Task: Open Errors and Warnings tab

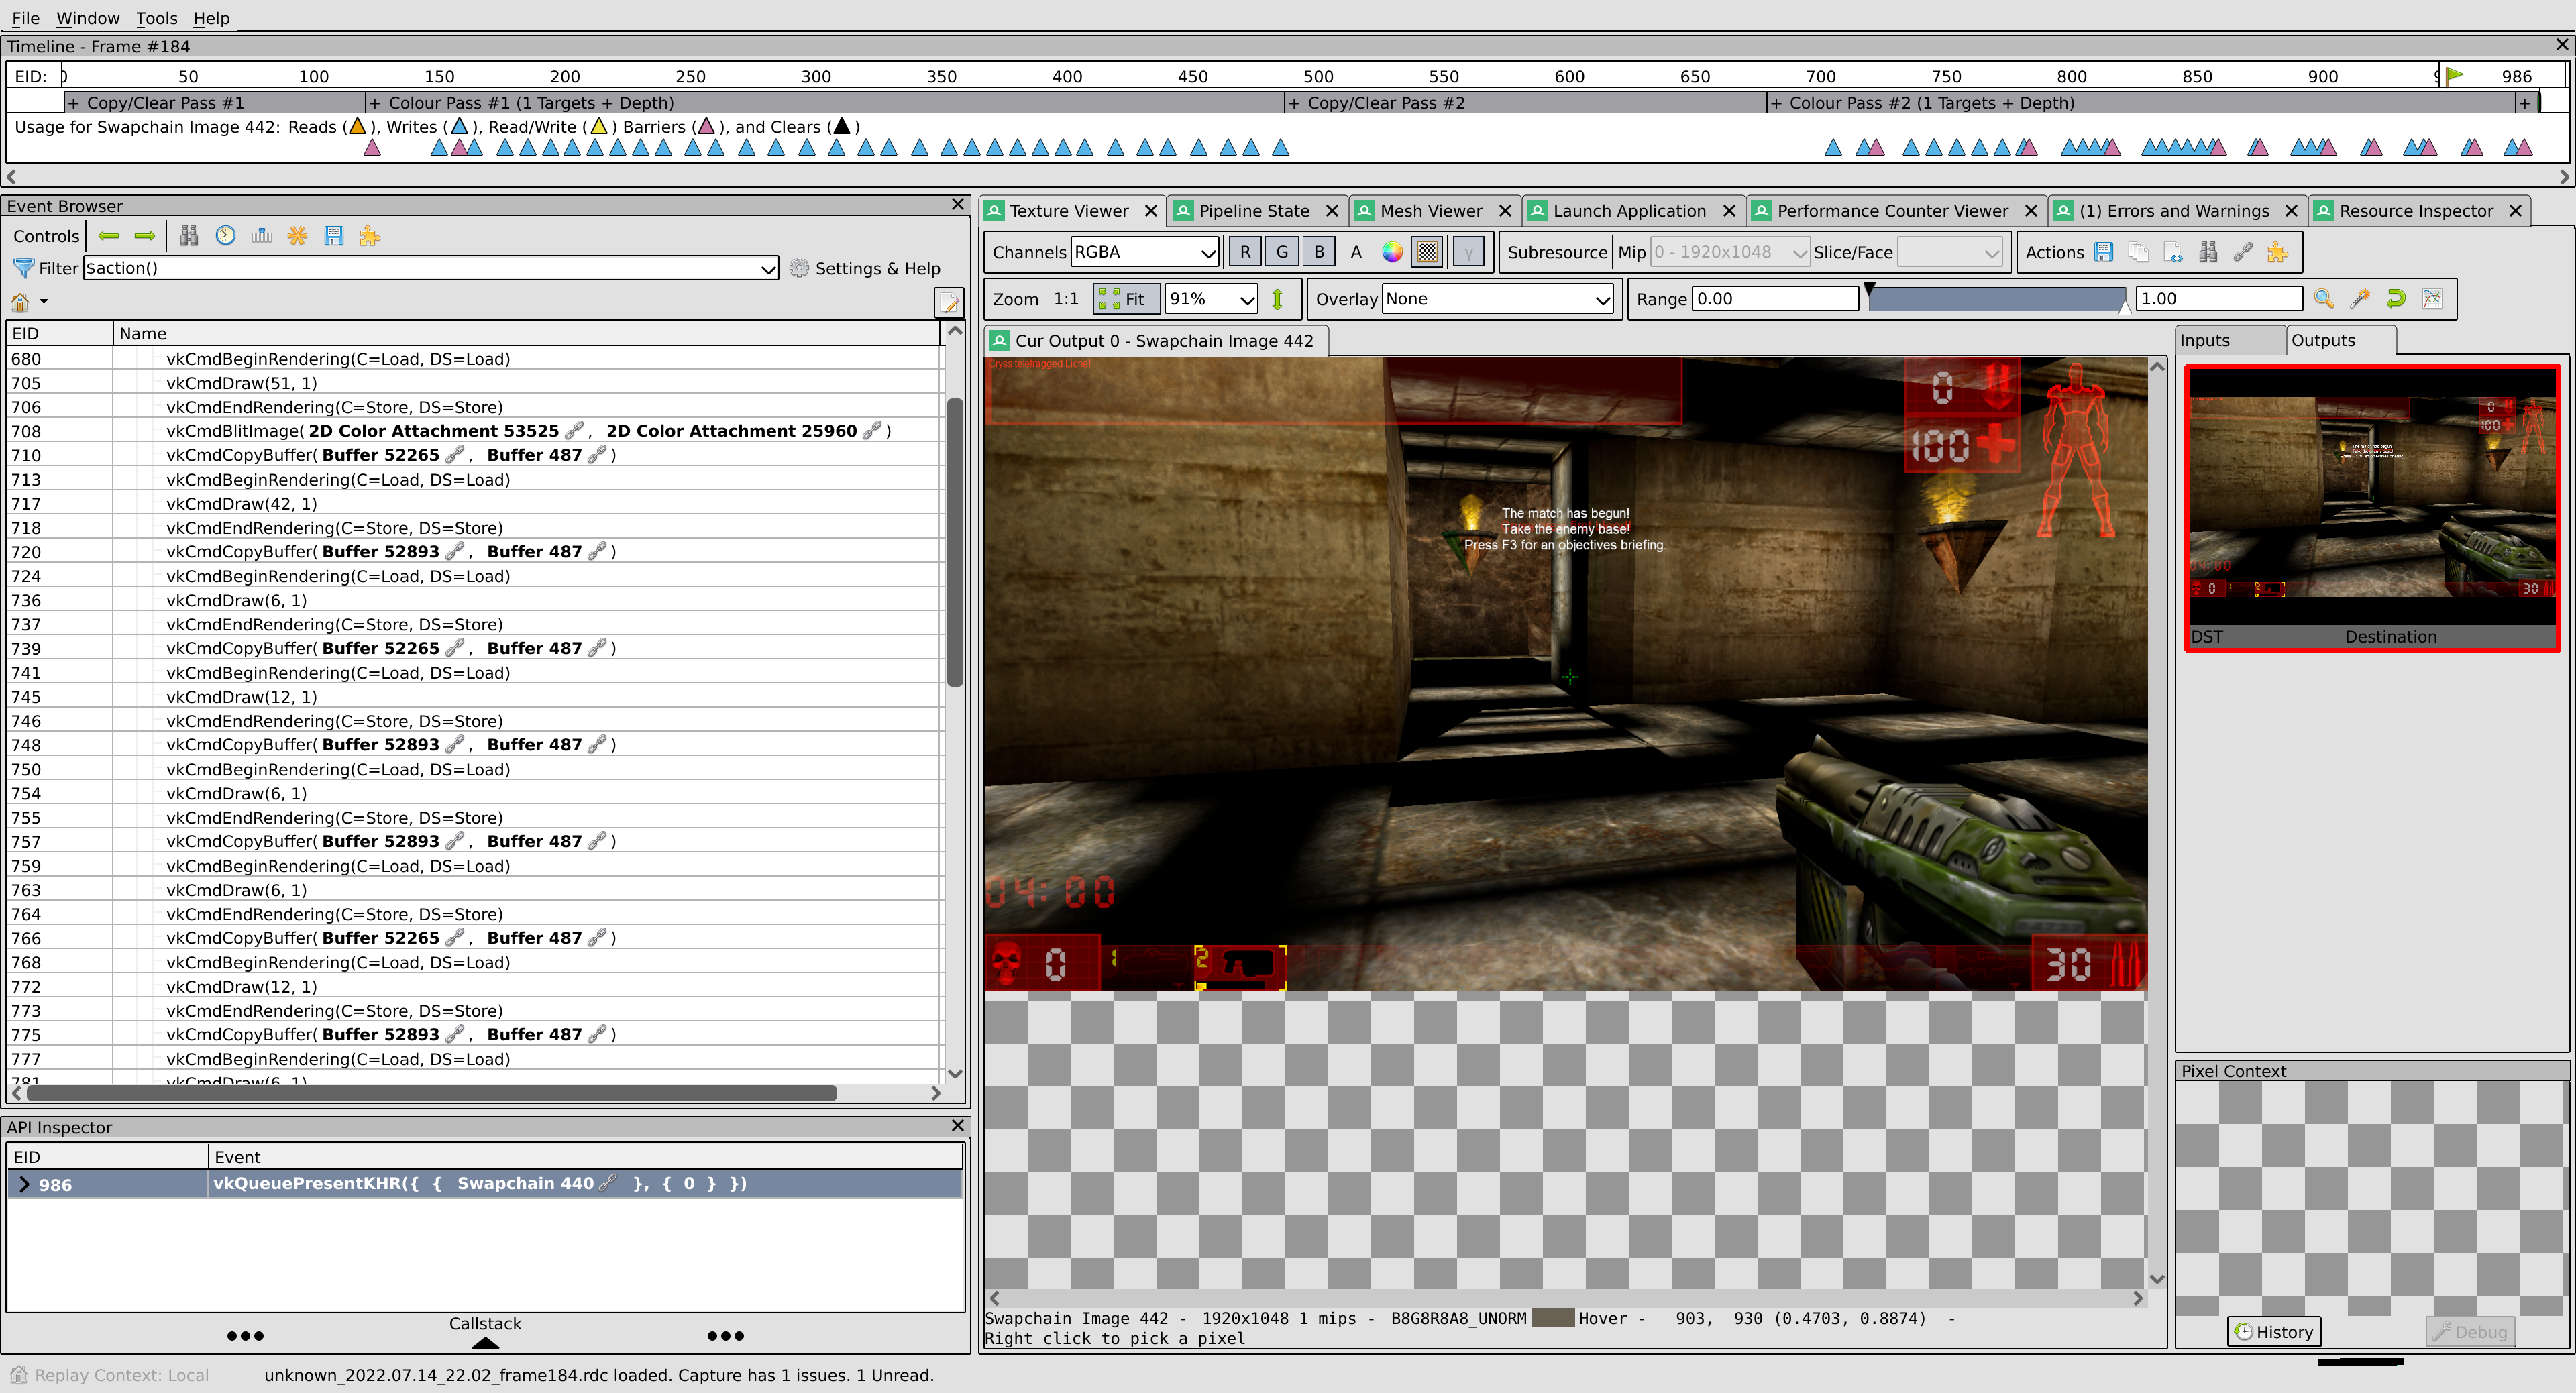Action: point(2174,210)
